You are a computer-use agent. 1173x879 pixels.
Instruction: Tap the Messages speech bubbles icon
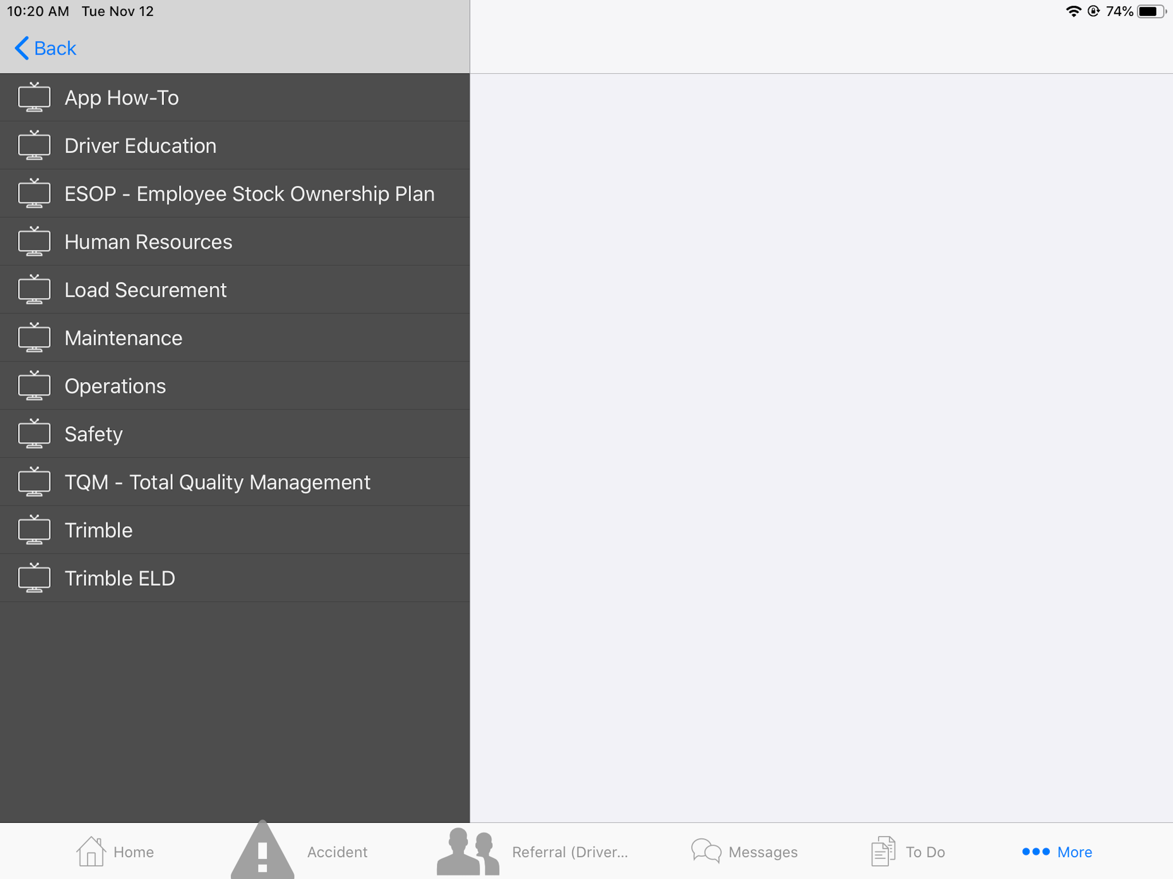point(706,852)
